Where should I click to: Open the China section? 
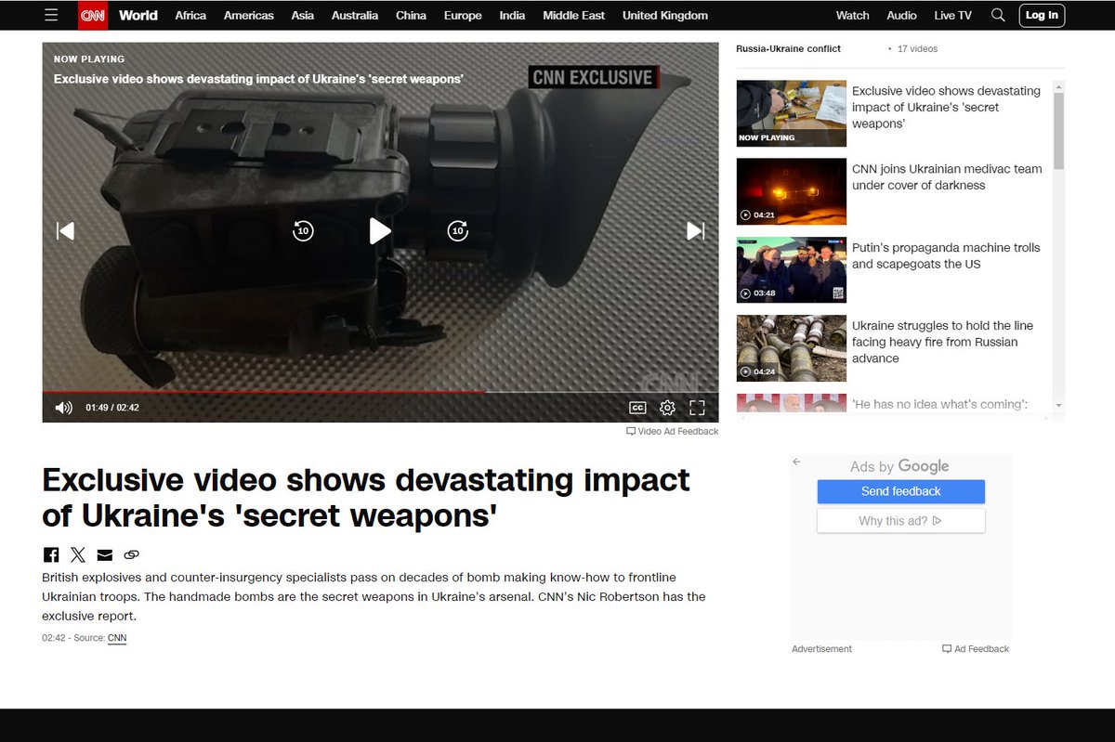tap(411, 15)
